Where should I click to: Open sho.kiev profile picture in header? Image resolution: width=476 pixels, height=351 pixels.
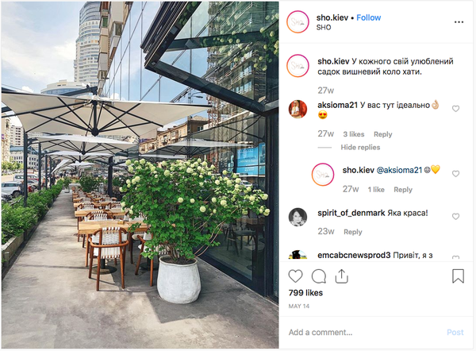pos(297,22)
